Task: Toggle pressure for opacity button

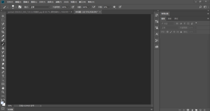Action: pos(73,7)
